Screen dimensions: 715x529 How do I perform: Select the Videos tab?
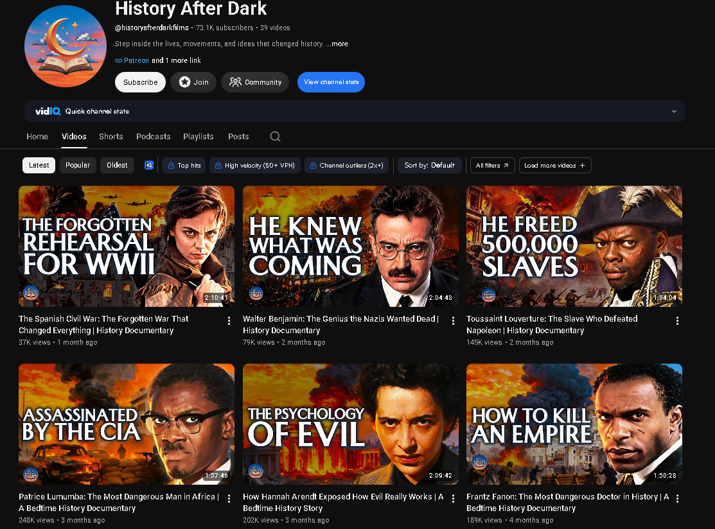tap(74, 136)
